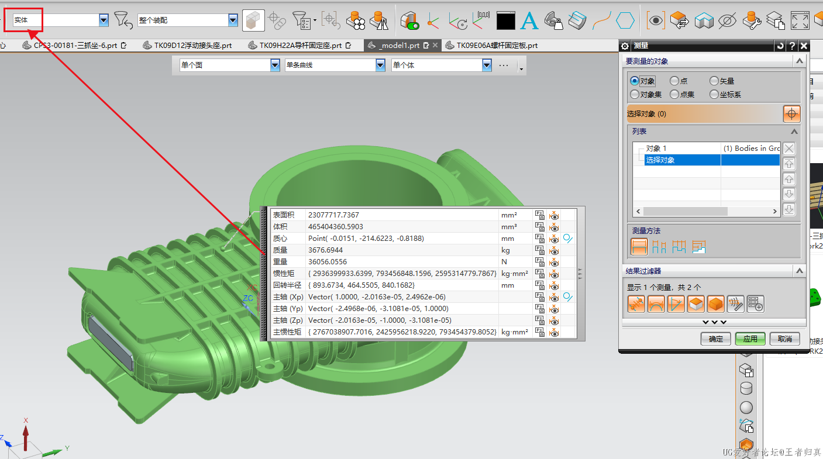The width and height of the screenshot is (823, 459).
Task: Toggle eye visibility in 质量 row
Action: [x=555, y=250]
